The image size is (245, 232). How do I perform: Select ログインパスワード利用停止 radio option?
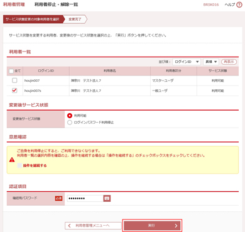[70, 123]
